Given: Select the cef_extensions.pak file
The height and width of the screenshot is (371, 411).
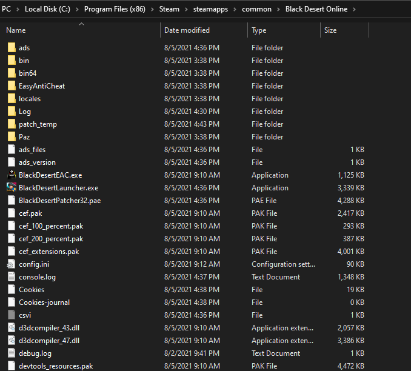Looking at the screenshot, I should click(x=185, y=252).
